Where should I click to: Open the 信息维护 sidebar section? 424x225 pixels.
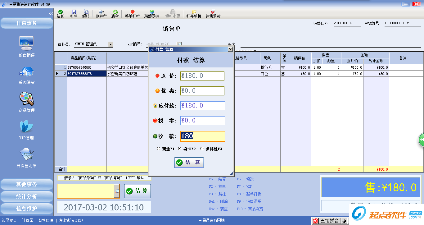click(27, 209)
